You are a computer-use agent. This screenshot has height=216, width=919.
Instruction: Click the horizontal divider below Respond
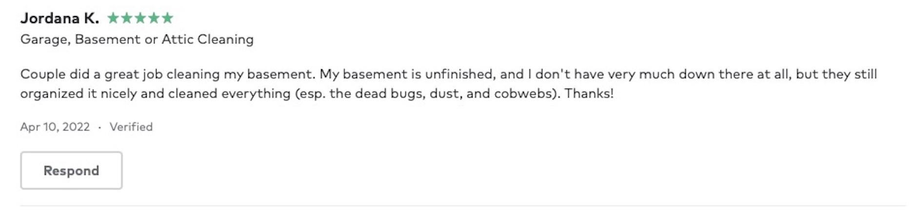click(x=462, y=206)
